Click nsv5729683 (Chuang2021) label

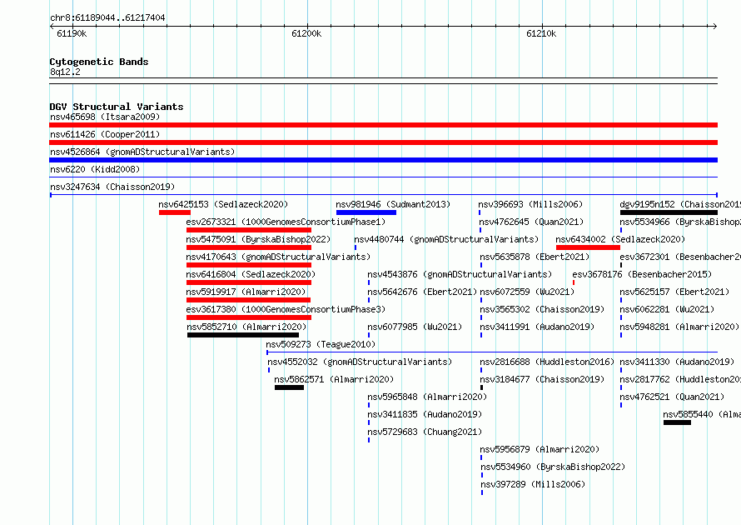click(425, 432)
